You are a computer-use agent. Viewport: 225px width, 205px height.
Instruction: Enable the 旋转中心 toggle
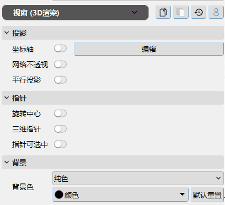point(60,114)
